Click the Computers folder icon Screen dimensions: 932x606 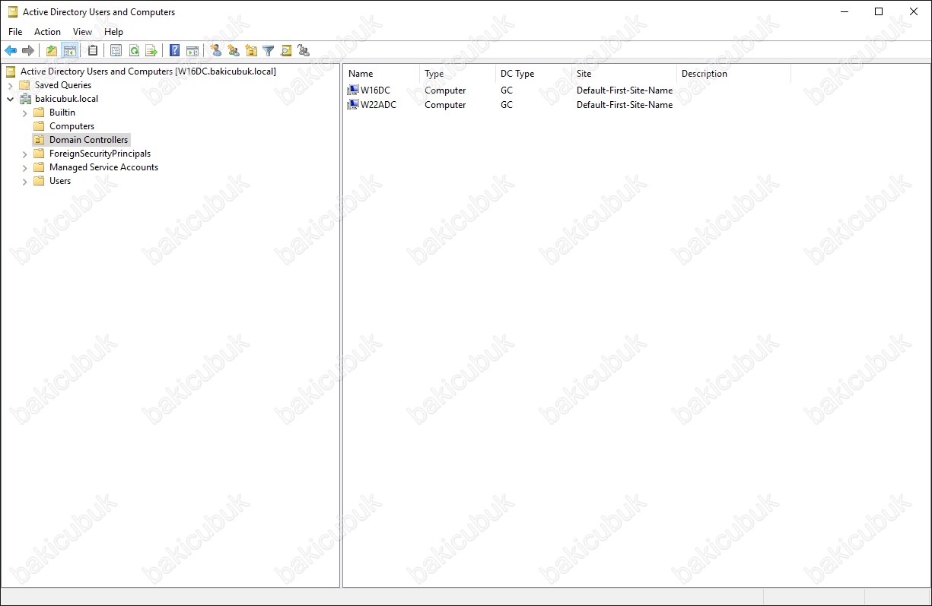[x=40, y=126]
